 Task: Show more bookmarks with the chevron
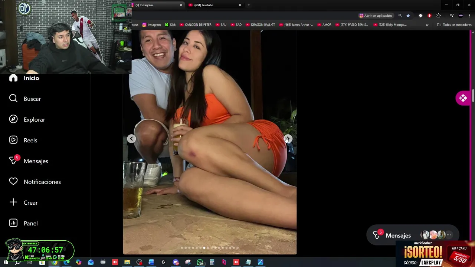tap(427, 25)
